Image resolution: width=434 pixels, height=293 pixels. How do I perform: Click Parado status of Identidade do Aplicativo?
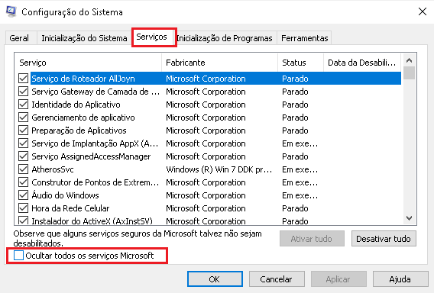(295, 105)
